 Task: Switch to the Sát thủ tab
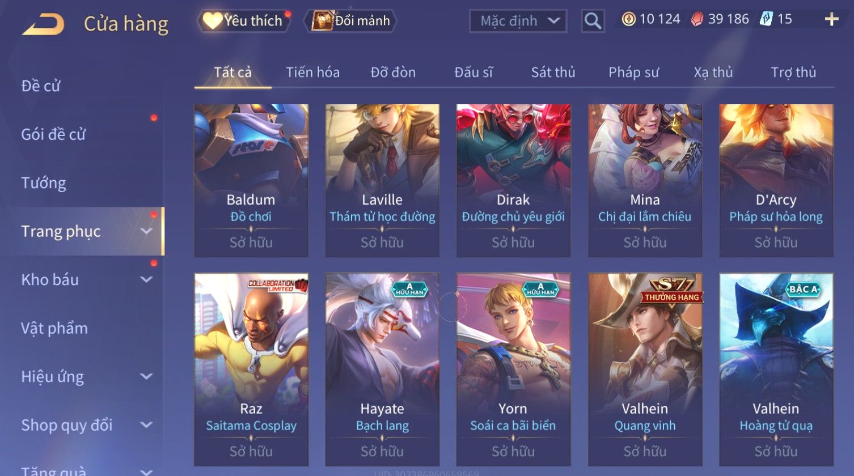[553, 73]
